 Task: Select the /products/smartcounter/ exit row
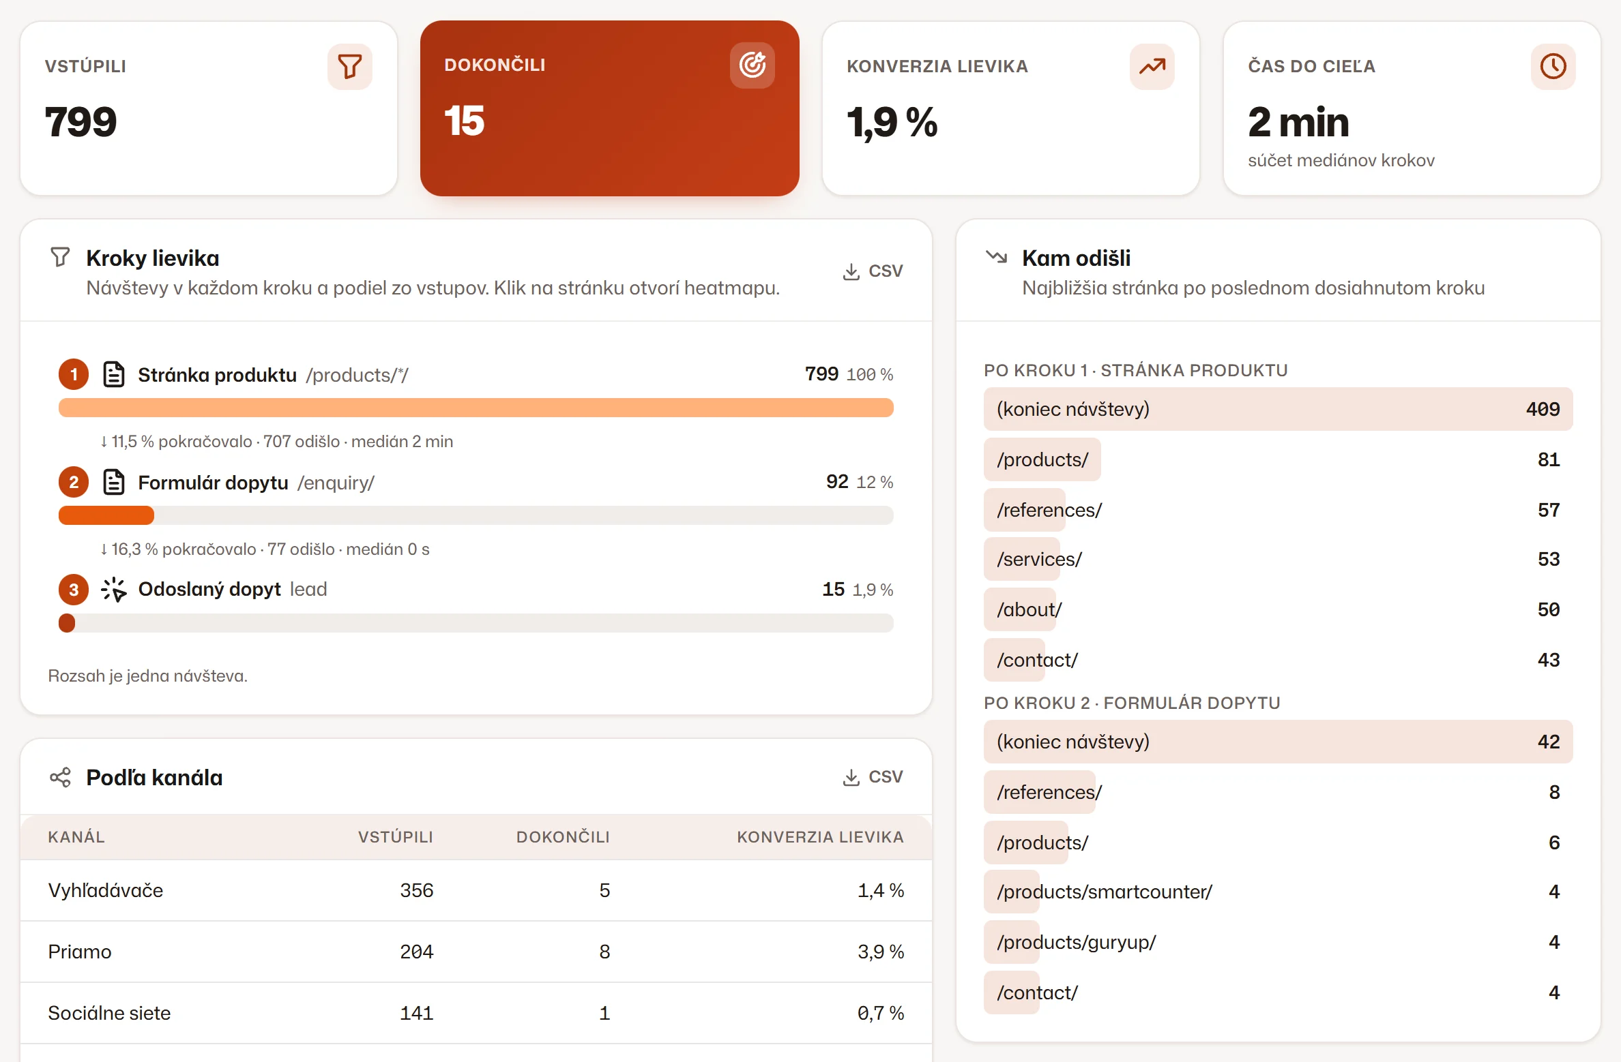pyautogui.click(x=1278, y=892)
